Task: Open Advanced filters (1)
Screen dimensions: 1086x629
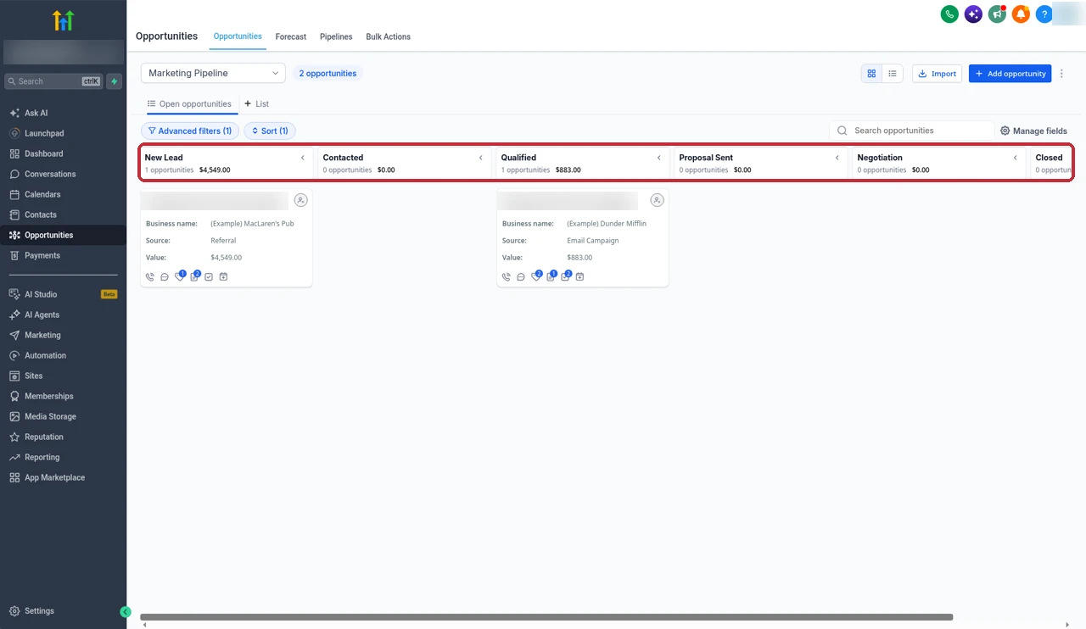Action: [190, 131]
